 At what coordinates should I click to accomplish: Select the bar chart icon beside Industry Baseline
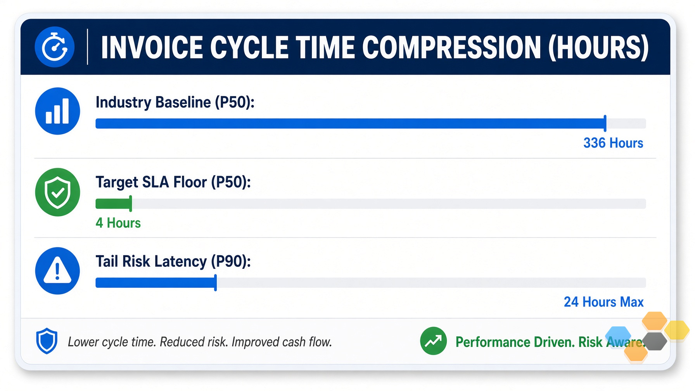(x=57, y=111)
